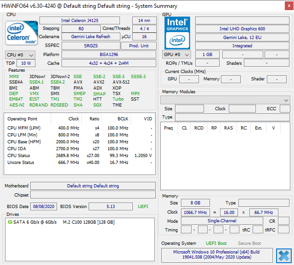This screenshot has width=294, height=265.
Task: Click the blue X close button at bottom right
Action: click(x=284, y=256)
